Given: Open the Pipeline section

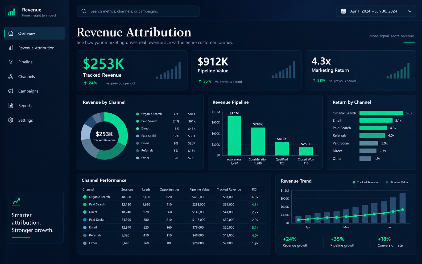Looking at the screenshot, I should point(25,62).
